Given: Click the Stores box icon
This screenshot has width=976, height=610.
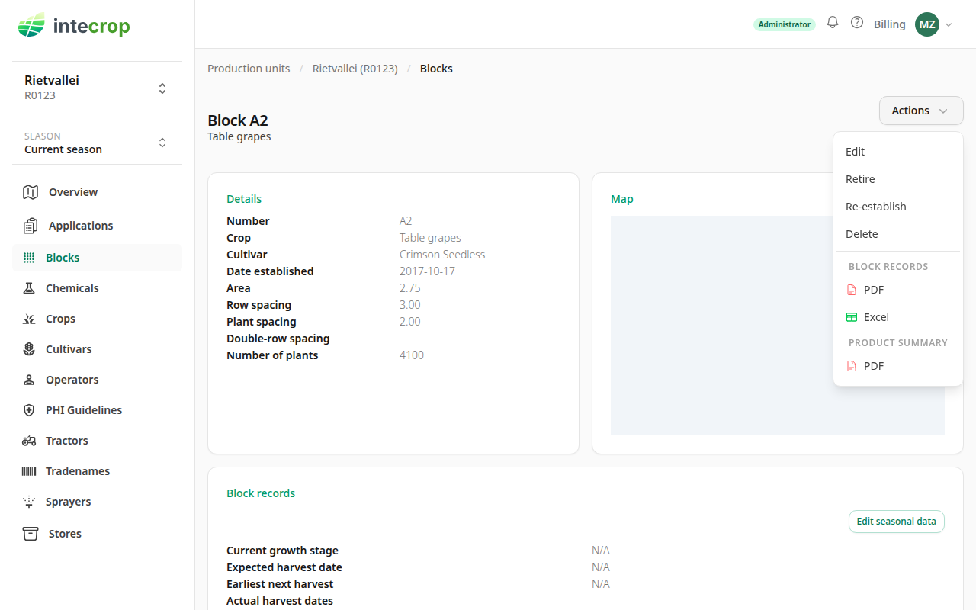Looking at the screenshot, I should [x=30, y=534].
